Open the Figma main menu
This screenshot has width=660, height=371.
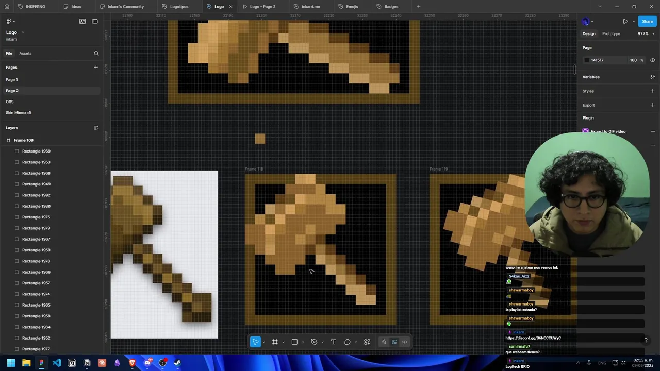coord(10,21)
